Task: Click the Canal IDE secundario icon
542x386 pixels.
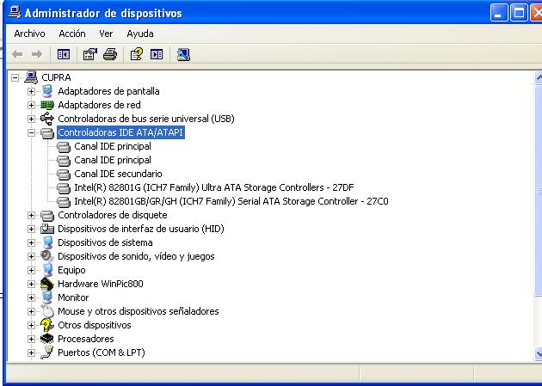Action: coord(64,174)
